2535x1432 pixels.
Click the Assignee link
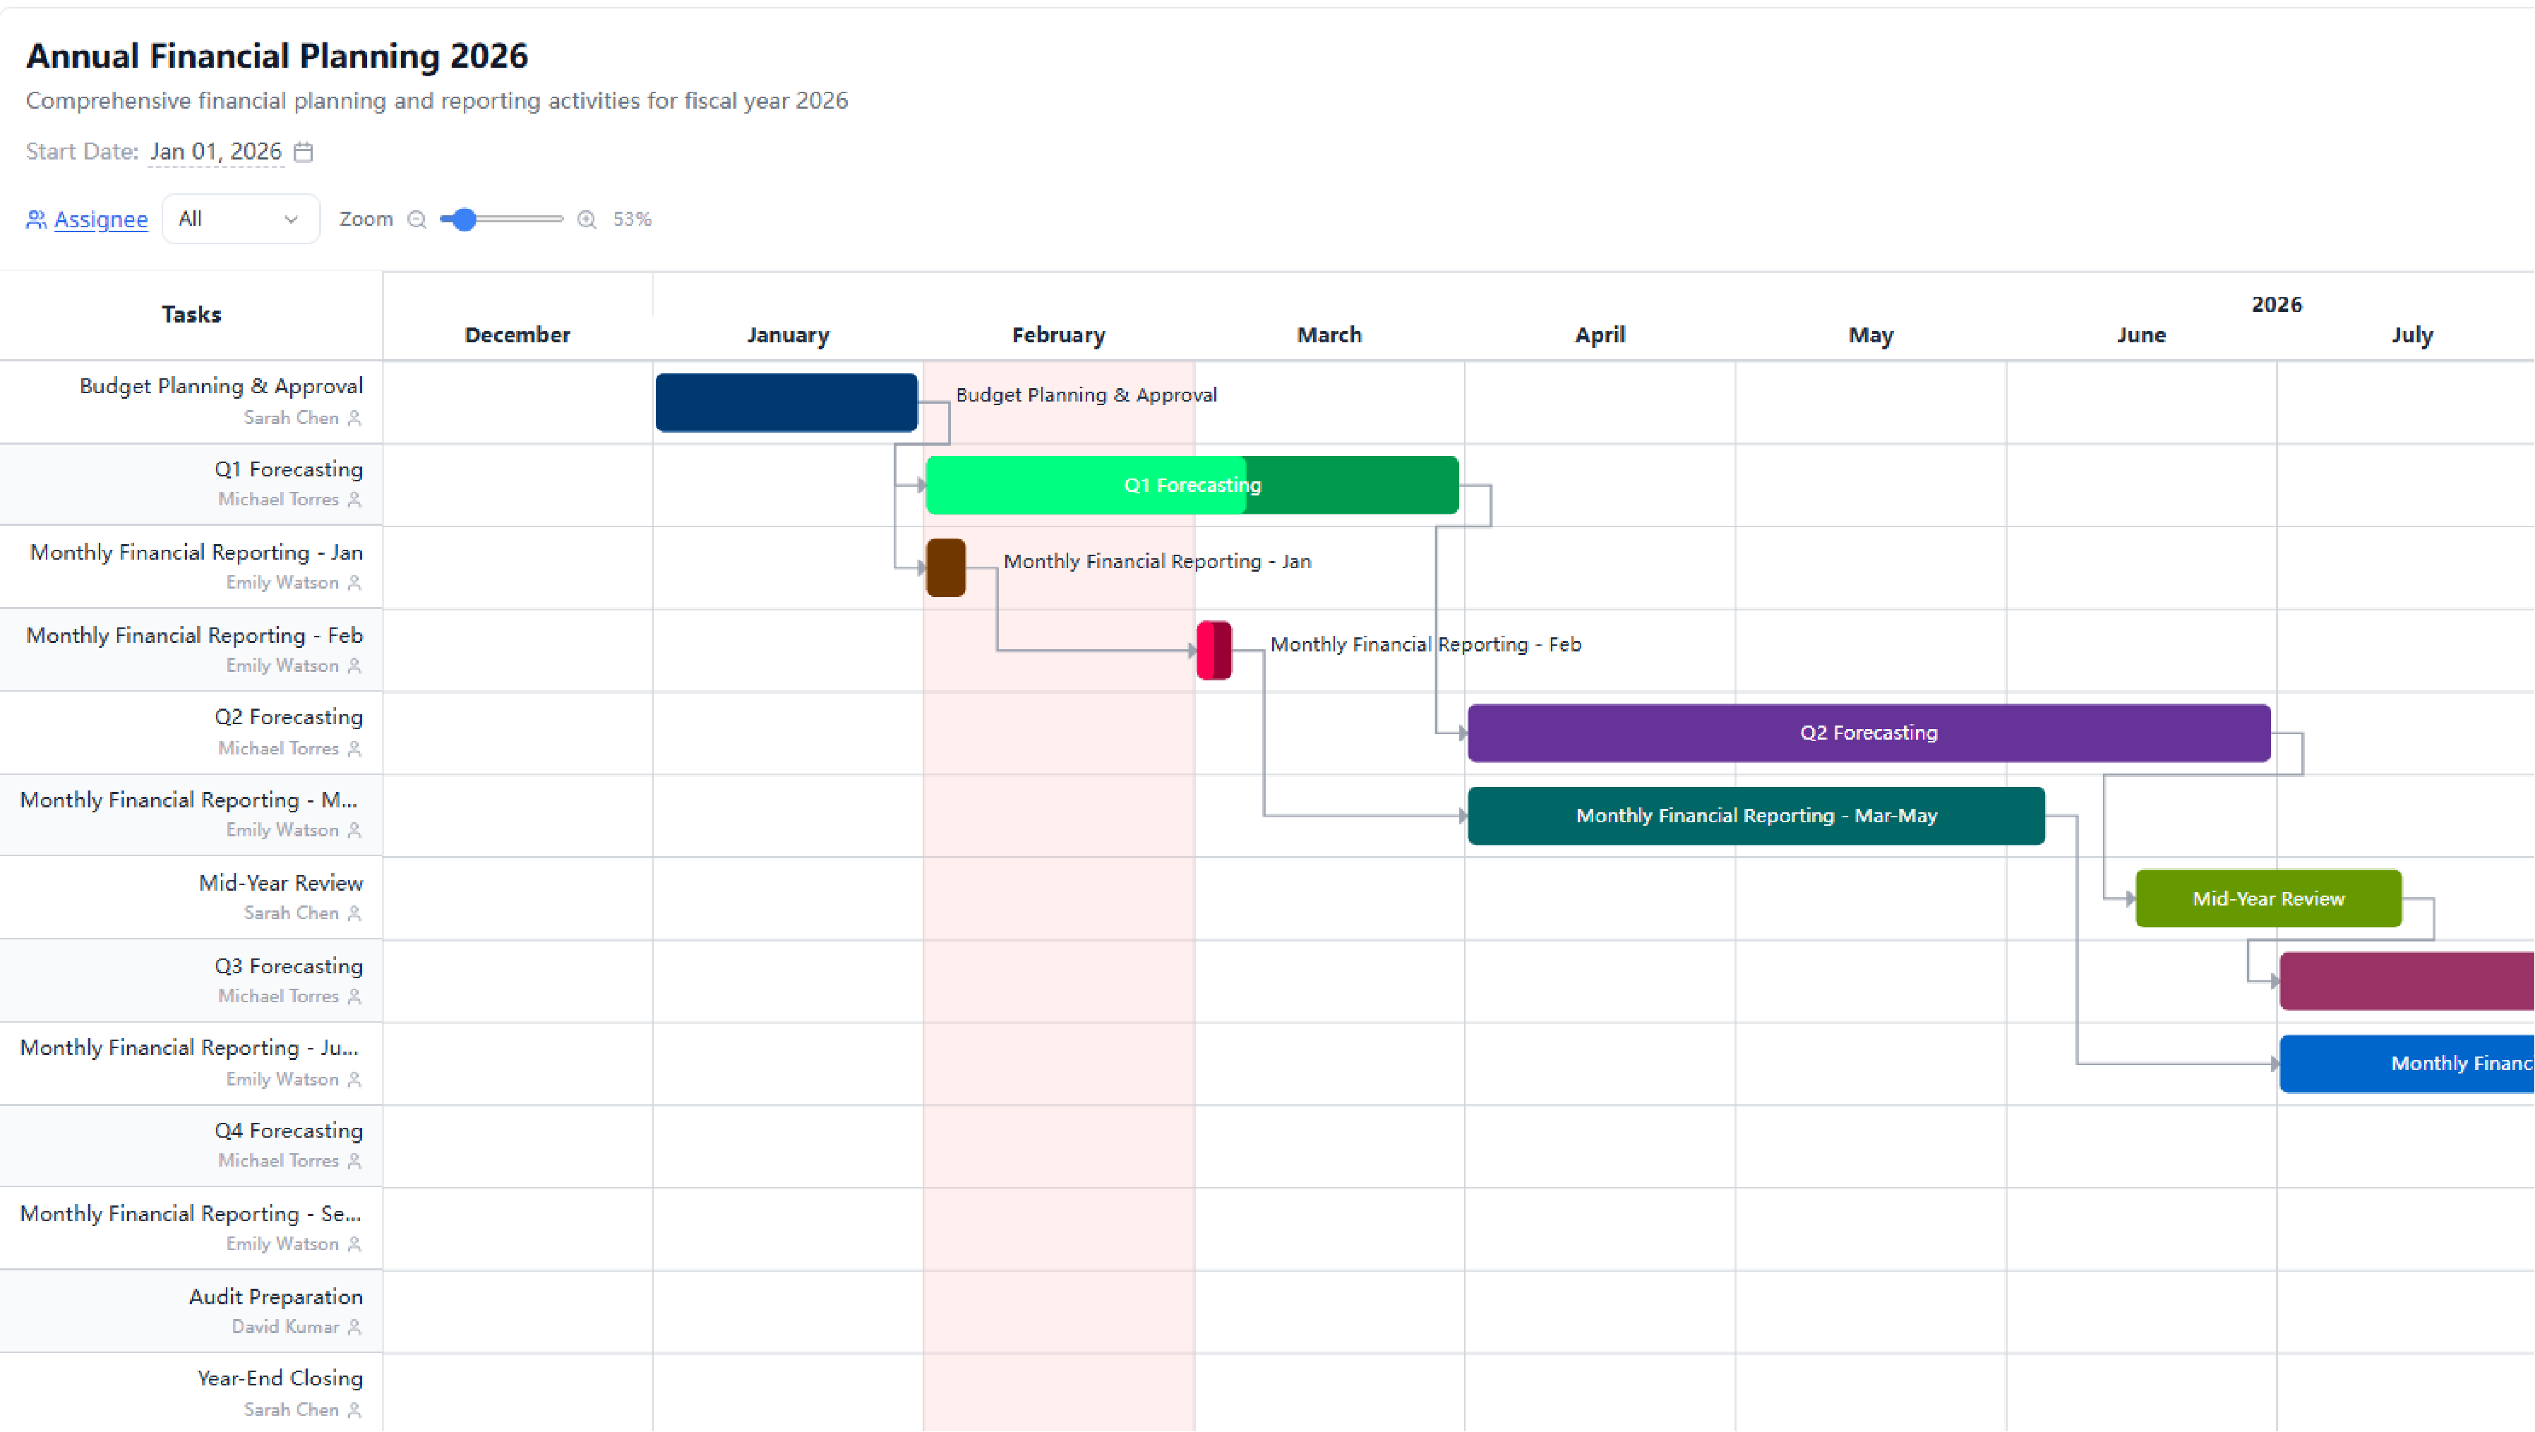(x=100, y=219)
